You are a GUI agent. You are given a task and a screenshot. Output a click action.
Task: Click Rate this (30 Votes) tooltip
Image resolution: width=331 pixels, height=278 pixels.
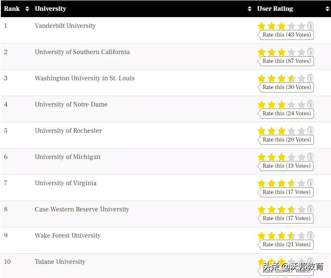point(286,87)
